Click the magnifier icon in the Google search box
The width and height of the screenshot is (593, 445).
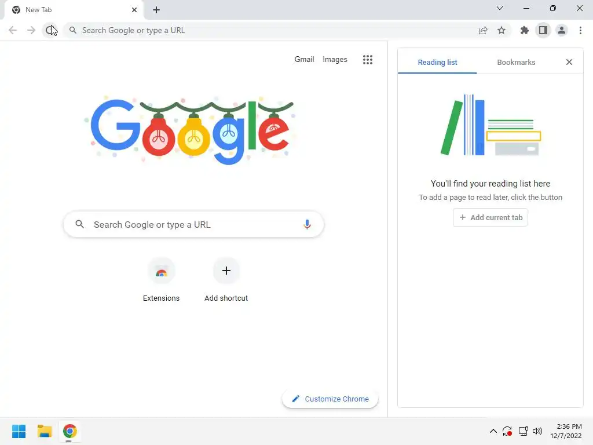pos(79,224)
